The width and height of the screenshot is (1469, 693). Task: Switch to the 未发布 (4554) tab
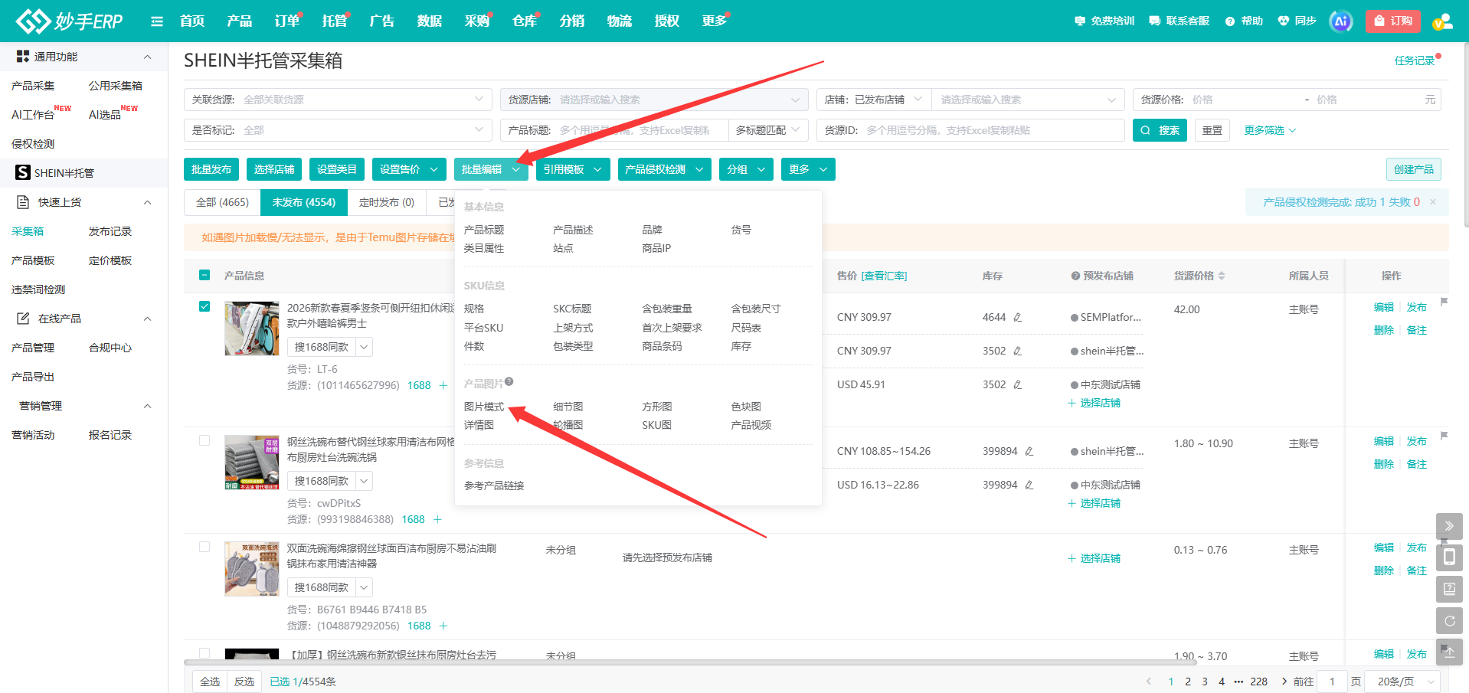[304, 202]
